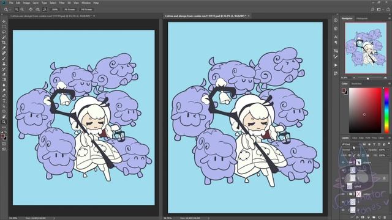Create a new layer with the panel icon

pos(380,218)
